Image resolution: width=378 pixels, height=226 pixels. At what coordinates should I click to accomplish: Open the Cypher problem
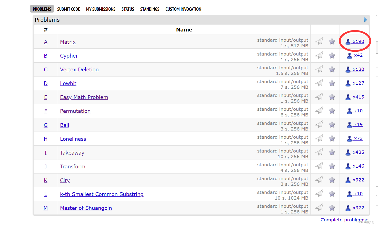[69, 56]
